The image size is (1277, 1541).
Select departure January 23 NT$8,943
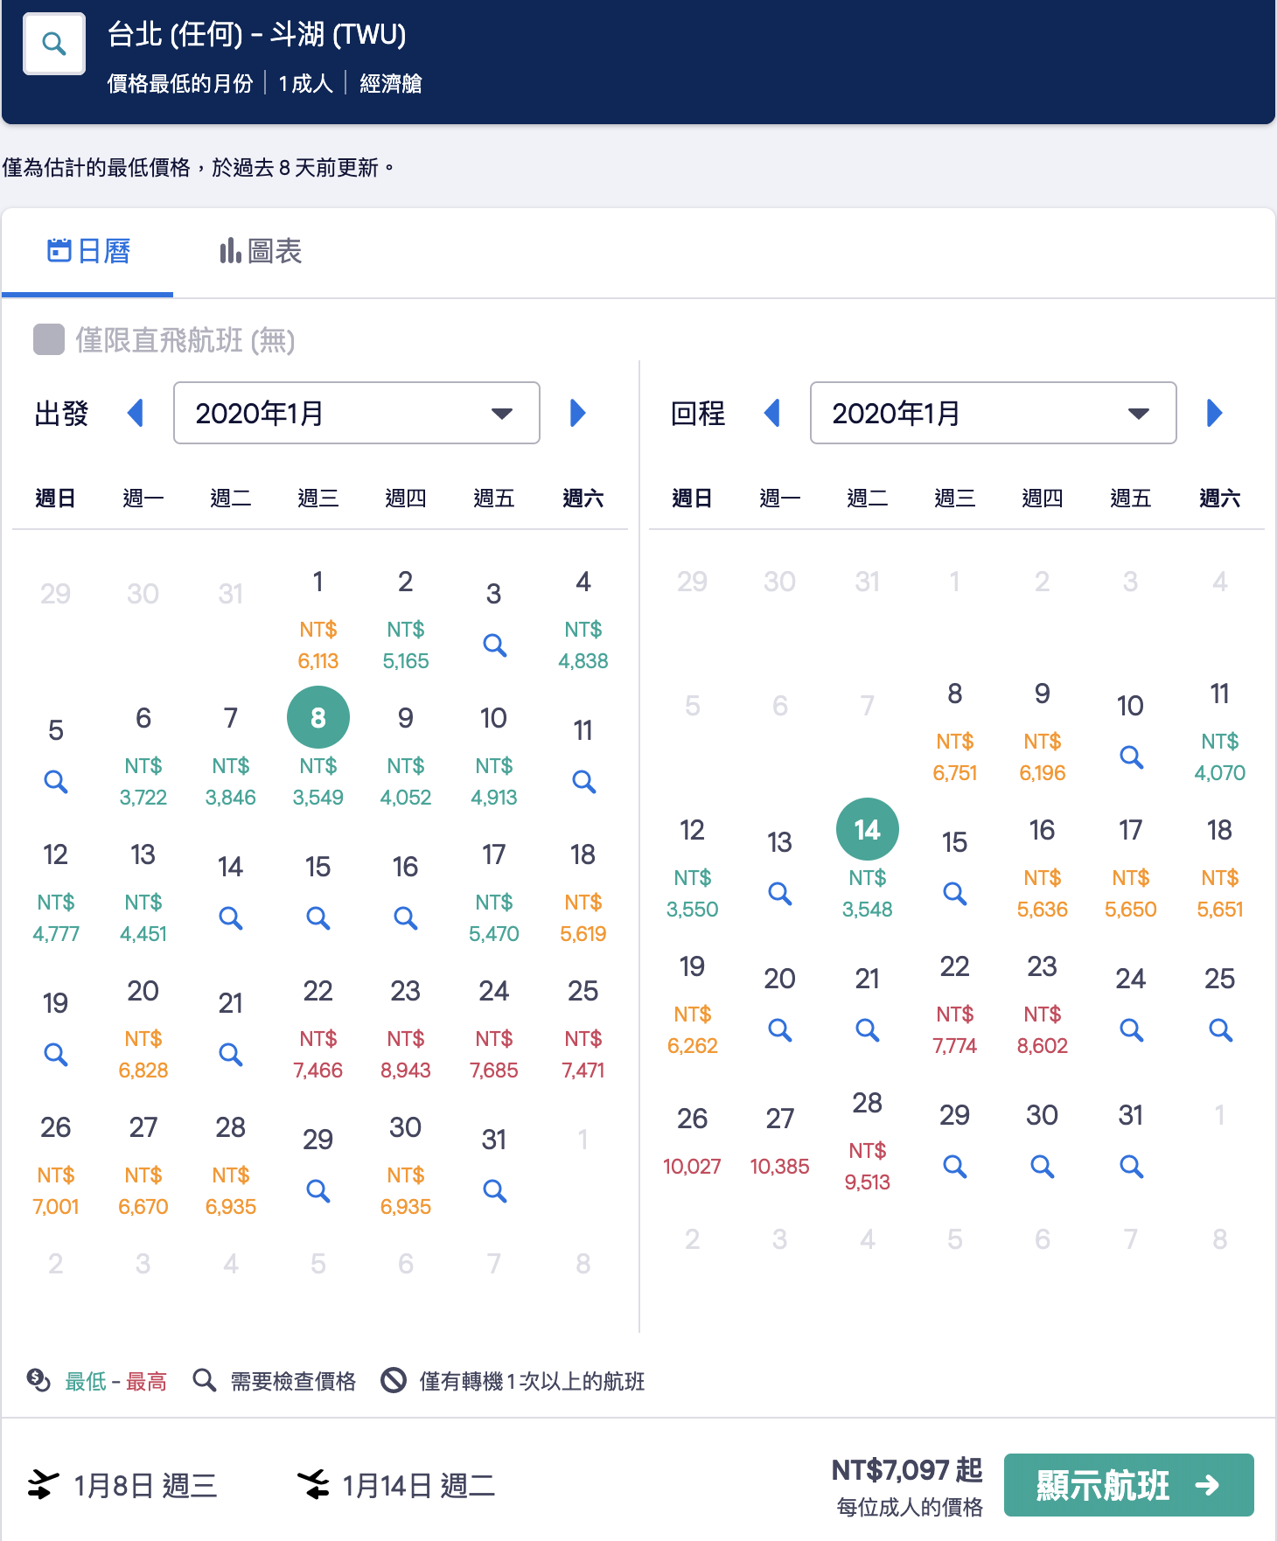click(406, 1029)
